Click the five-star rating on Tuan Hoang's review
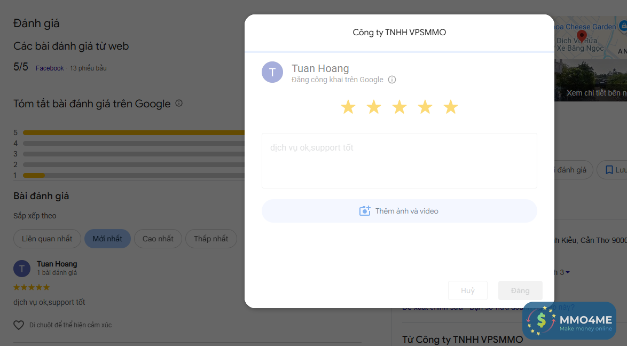The image size is (627, 346). (32, 287)
